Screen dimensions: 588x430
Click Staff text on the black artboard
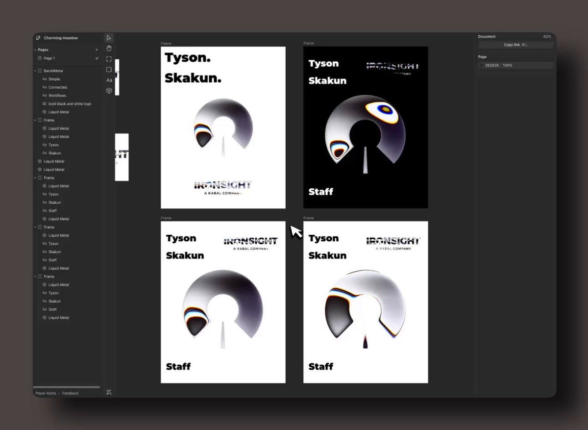(x=321, y=192)
